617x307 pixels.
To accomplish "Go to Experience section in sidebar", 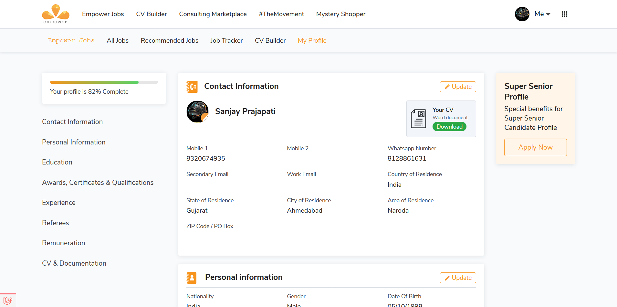I will coord(59,203).
